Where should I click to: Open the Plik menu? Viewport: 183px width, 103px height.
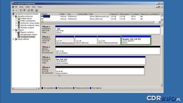tap(16, 7)
